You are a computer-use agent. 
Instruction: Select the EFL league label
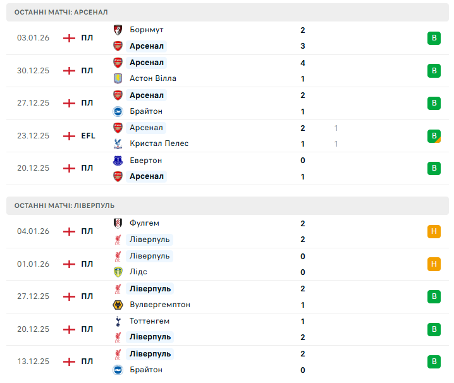click(x=88, y=136)
